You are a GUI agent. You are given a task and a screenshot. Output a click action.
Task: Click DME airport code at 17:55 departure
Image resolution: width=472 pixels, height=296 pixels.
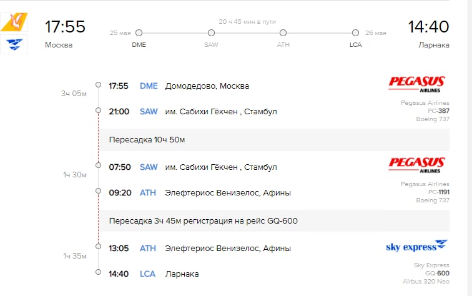pyautogui.click(x=149, y=86)
